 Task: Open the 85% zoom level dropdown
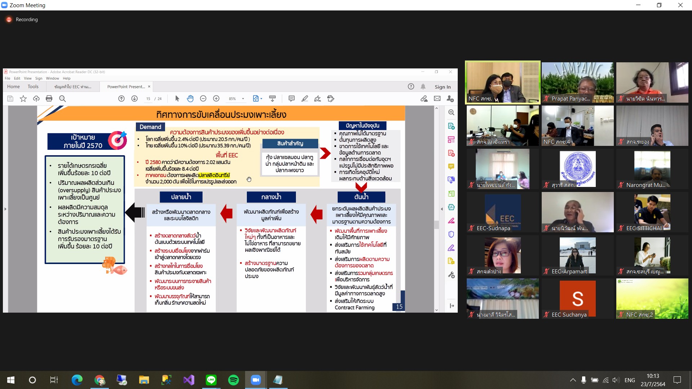click(x=236, y=99)
